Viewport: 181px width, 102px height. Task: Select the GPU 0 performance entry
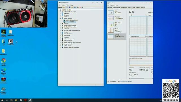point(117,37)
